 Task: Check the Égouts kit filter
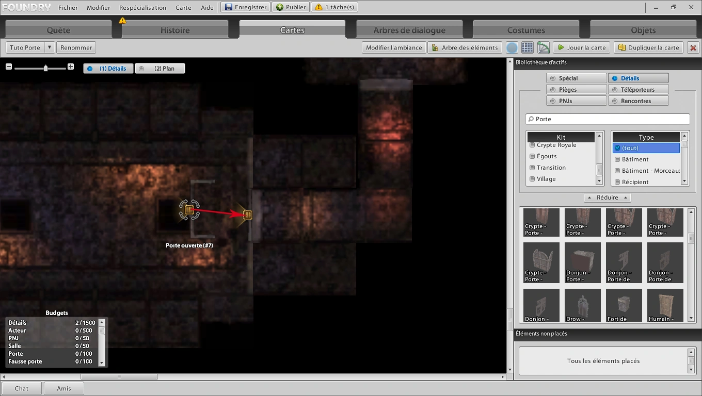coord(532,156)
